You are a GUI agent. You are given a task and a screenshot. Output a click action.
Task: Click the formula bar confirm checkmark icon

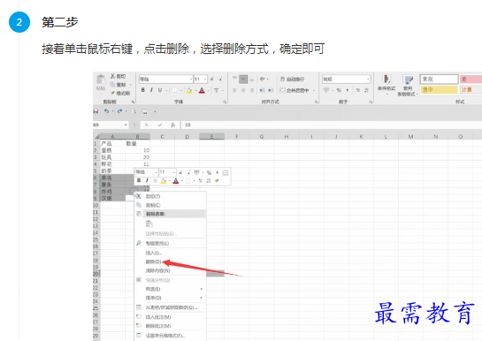[x=160, y=125]
